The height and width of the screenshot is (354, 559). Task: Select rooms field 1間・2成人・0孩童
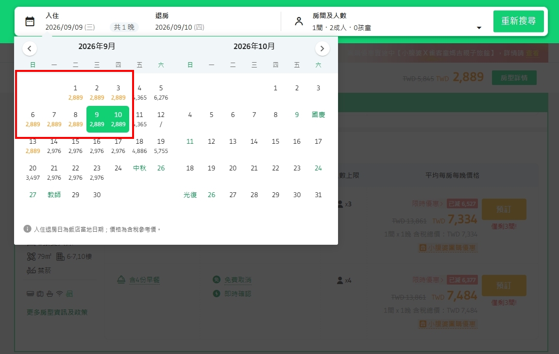tap(341, 28)
